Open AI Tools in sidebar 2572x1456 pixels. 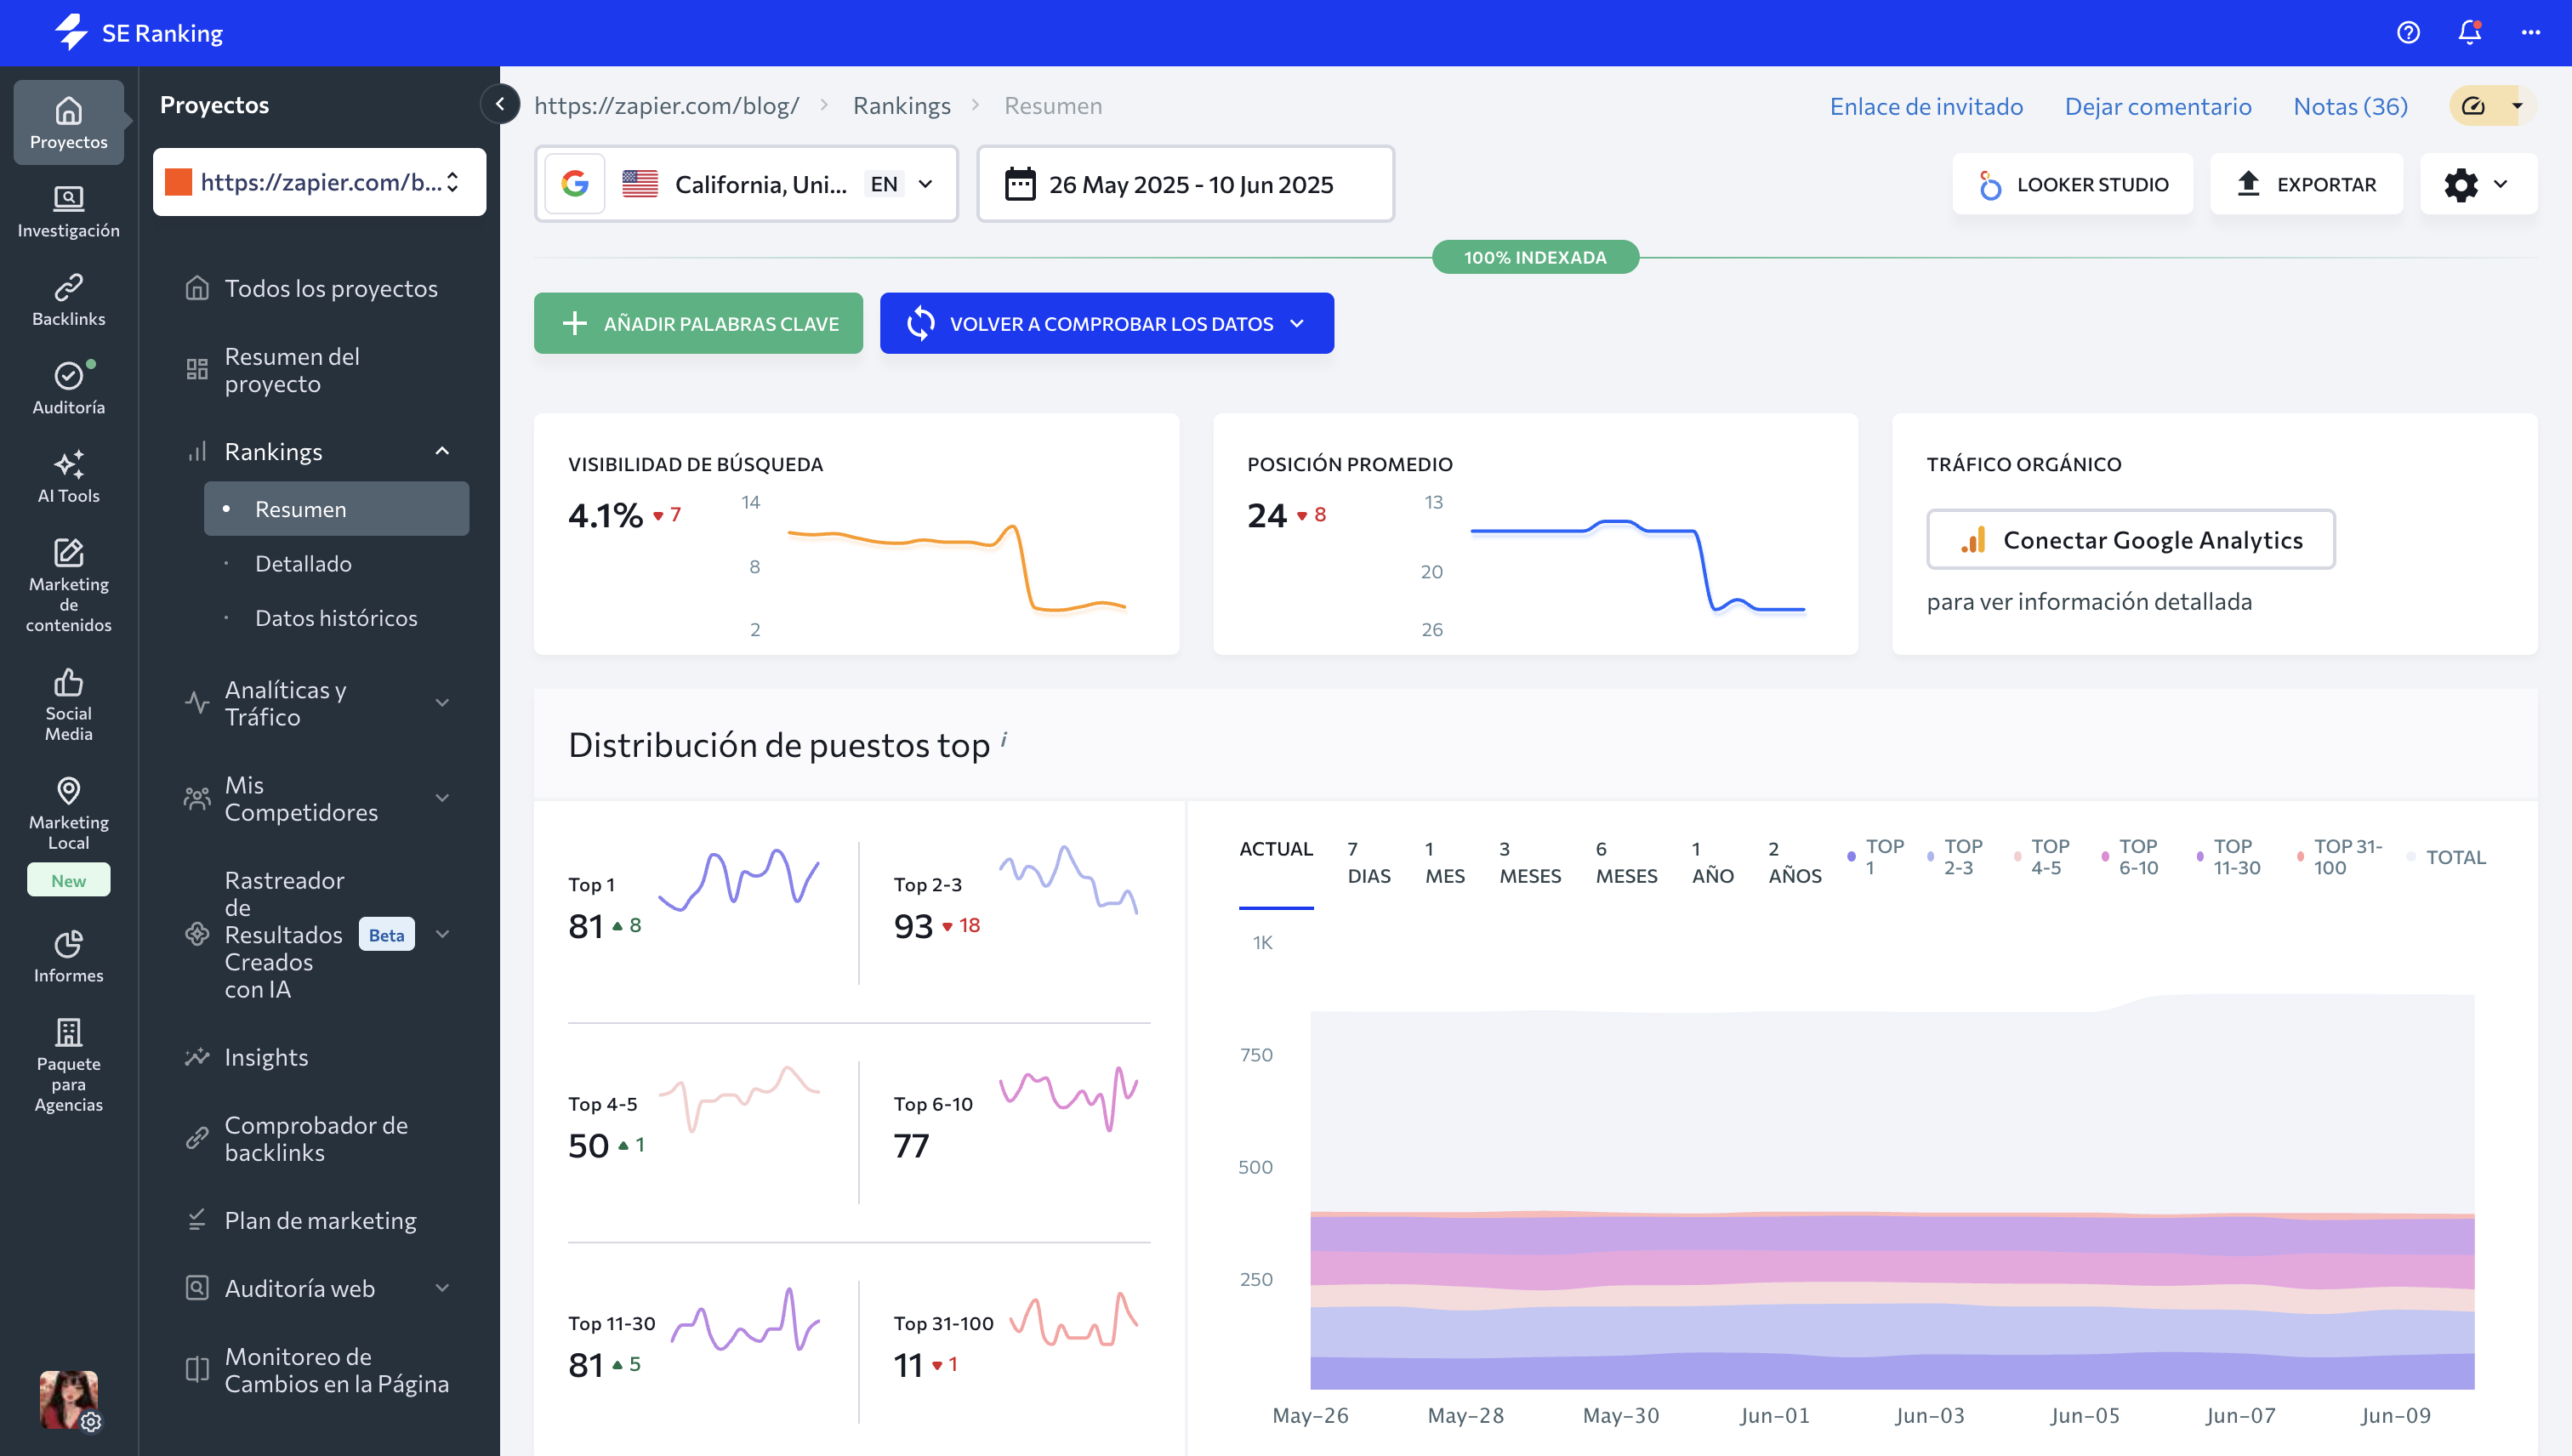68,476
